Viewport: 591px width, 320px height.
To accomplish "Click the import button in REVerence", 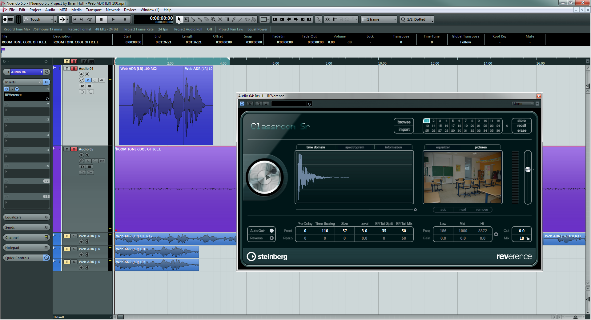I will point(404,130).
